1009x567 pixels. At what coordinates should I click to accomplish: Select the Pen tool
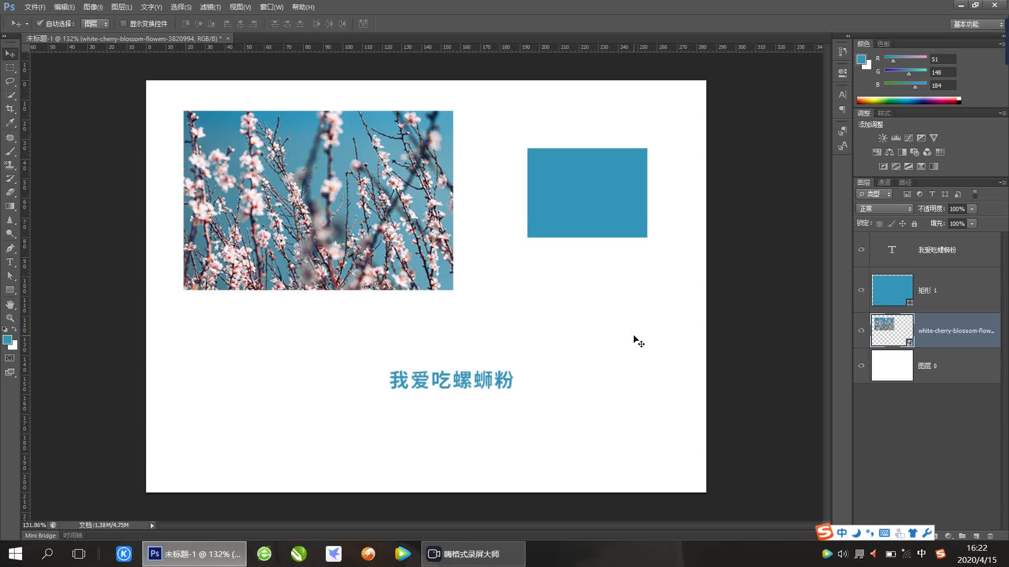pyautogui.click(x=10, y=248)
